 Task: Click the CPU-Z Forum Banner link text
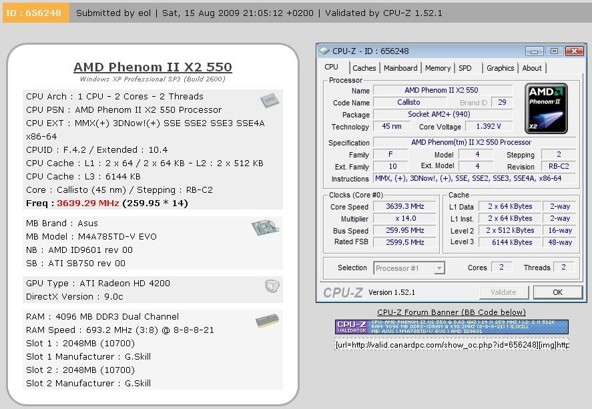(x=451, y=312)
